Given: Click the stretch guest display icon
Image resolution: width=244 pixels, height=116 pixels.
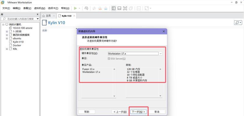Looking at the screenshot, I should (x=146, y=8).
